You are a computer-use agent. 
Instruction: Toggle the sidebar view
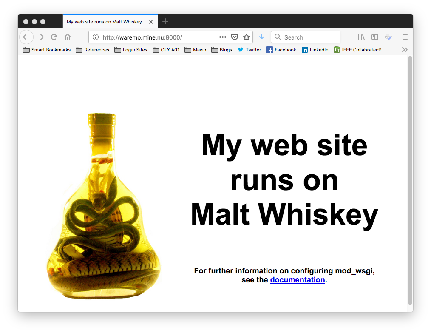374,37
